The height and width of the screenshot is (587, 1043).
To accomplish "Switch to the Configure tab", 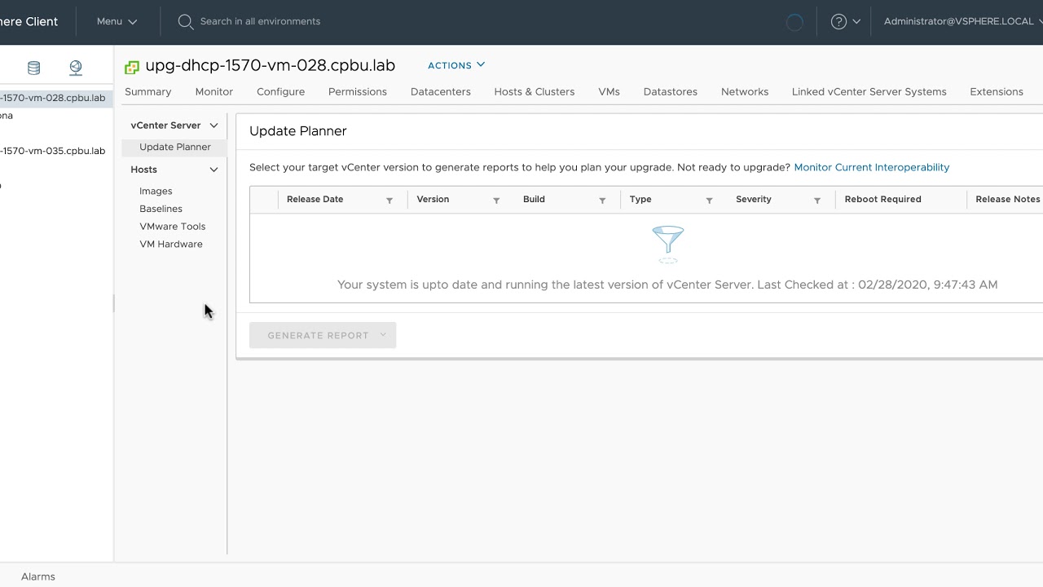I will 281,91.
